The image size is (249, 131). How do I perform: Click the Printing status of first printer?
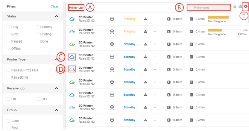coord(129,19)
